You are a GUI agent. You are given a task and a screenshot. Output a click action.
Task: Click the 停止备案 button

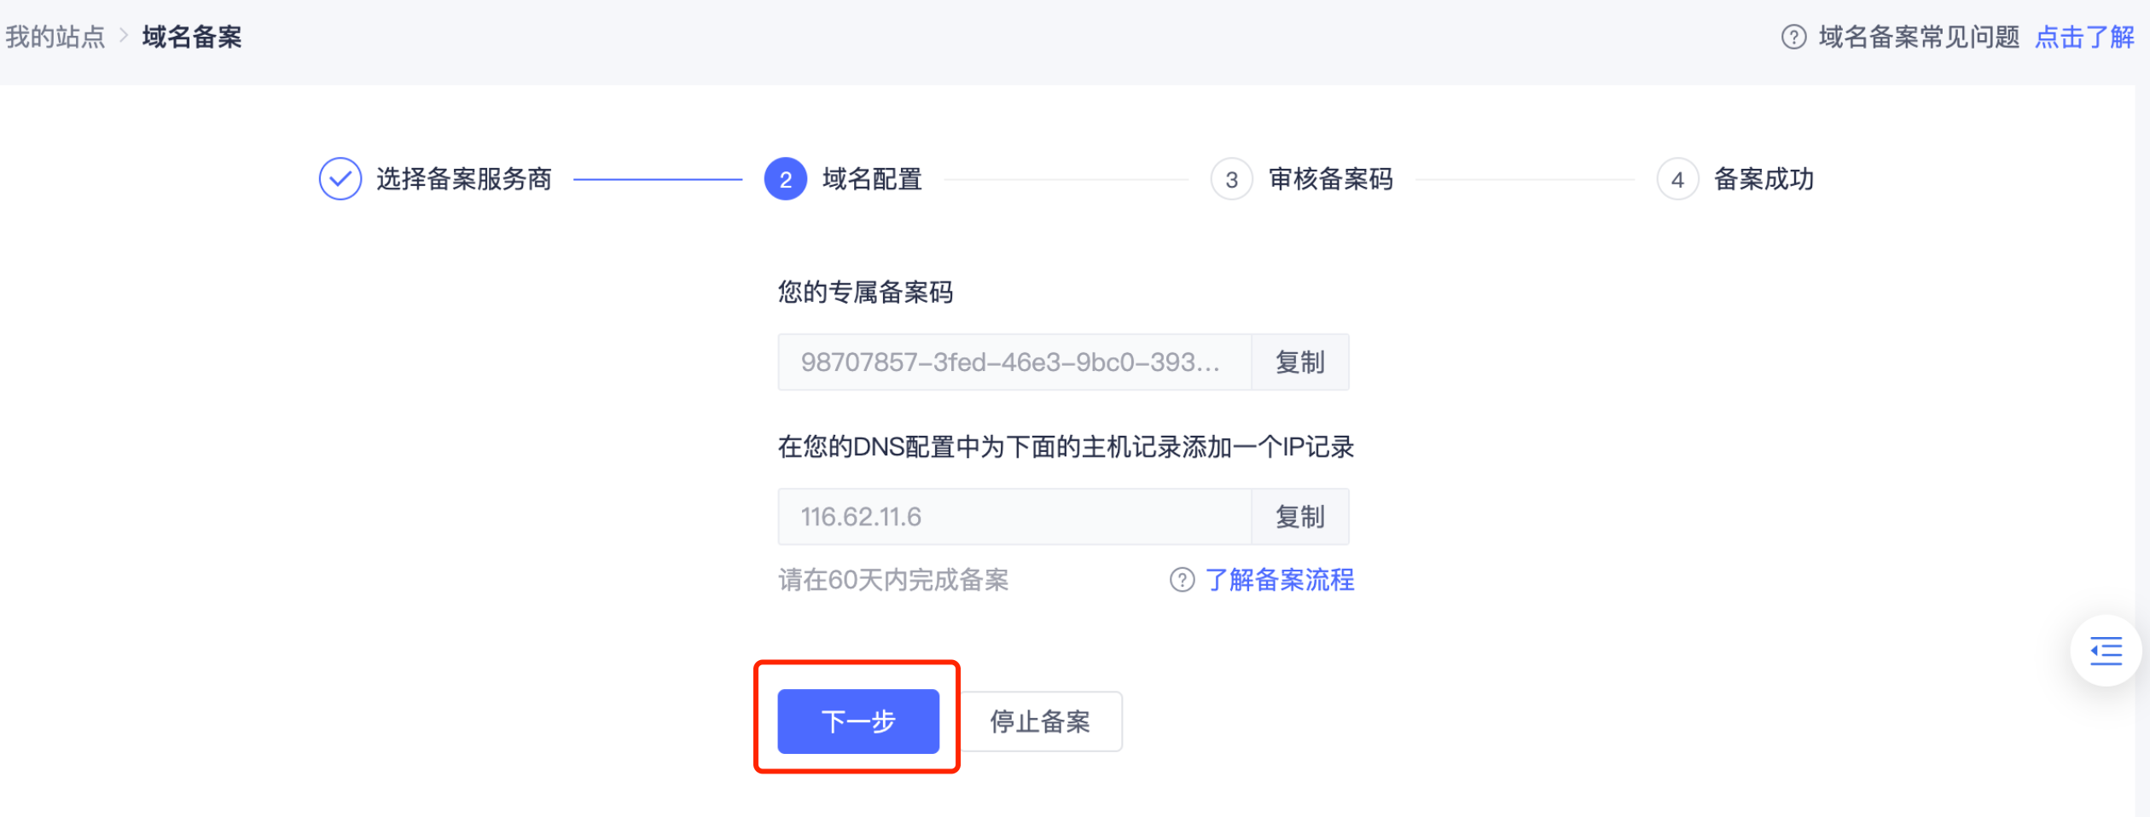click(1040, 721)
